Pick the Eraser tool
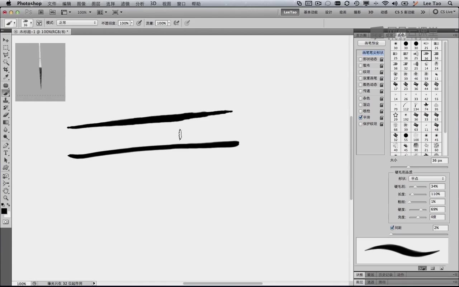Screen dimensions: 459x287 (x=6, y=115)
